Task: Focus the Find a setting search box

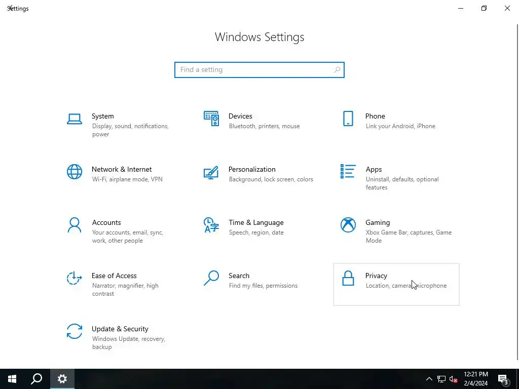Action: (259, 70)
